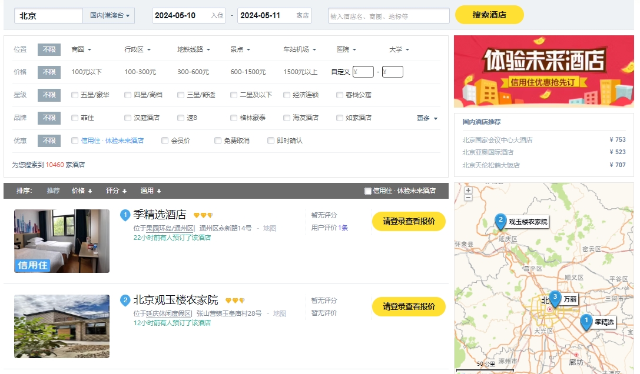The width and height of the screenshot is (640, 374).
Task: Sort by 价格 with down arrow
Action: (82, 191)
